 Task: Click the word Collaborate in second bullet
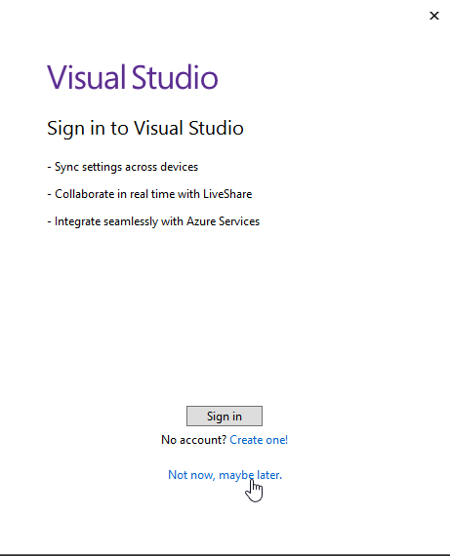(85, 194)
